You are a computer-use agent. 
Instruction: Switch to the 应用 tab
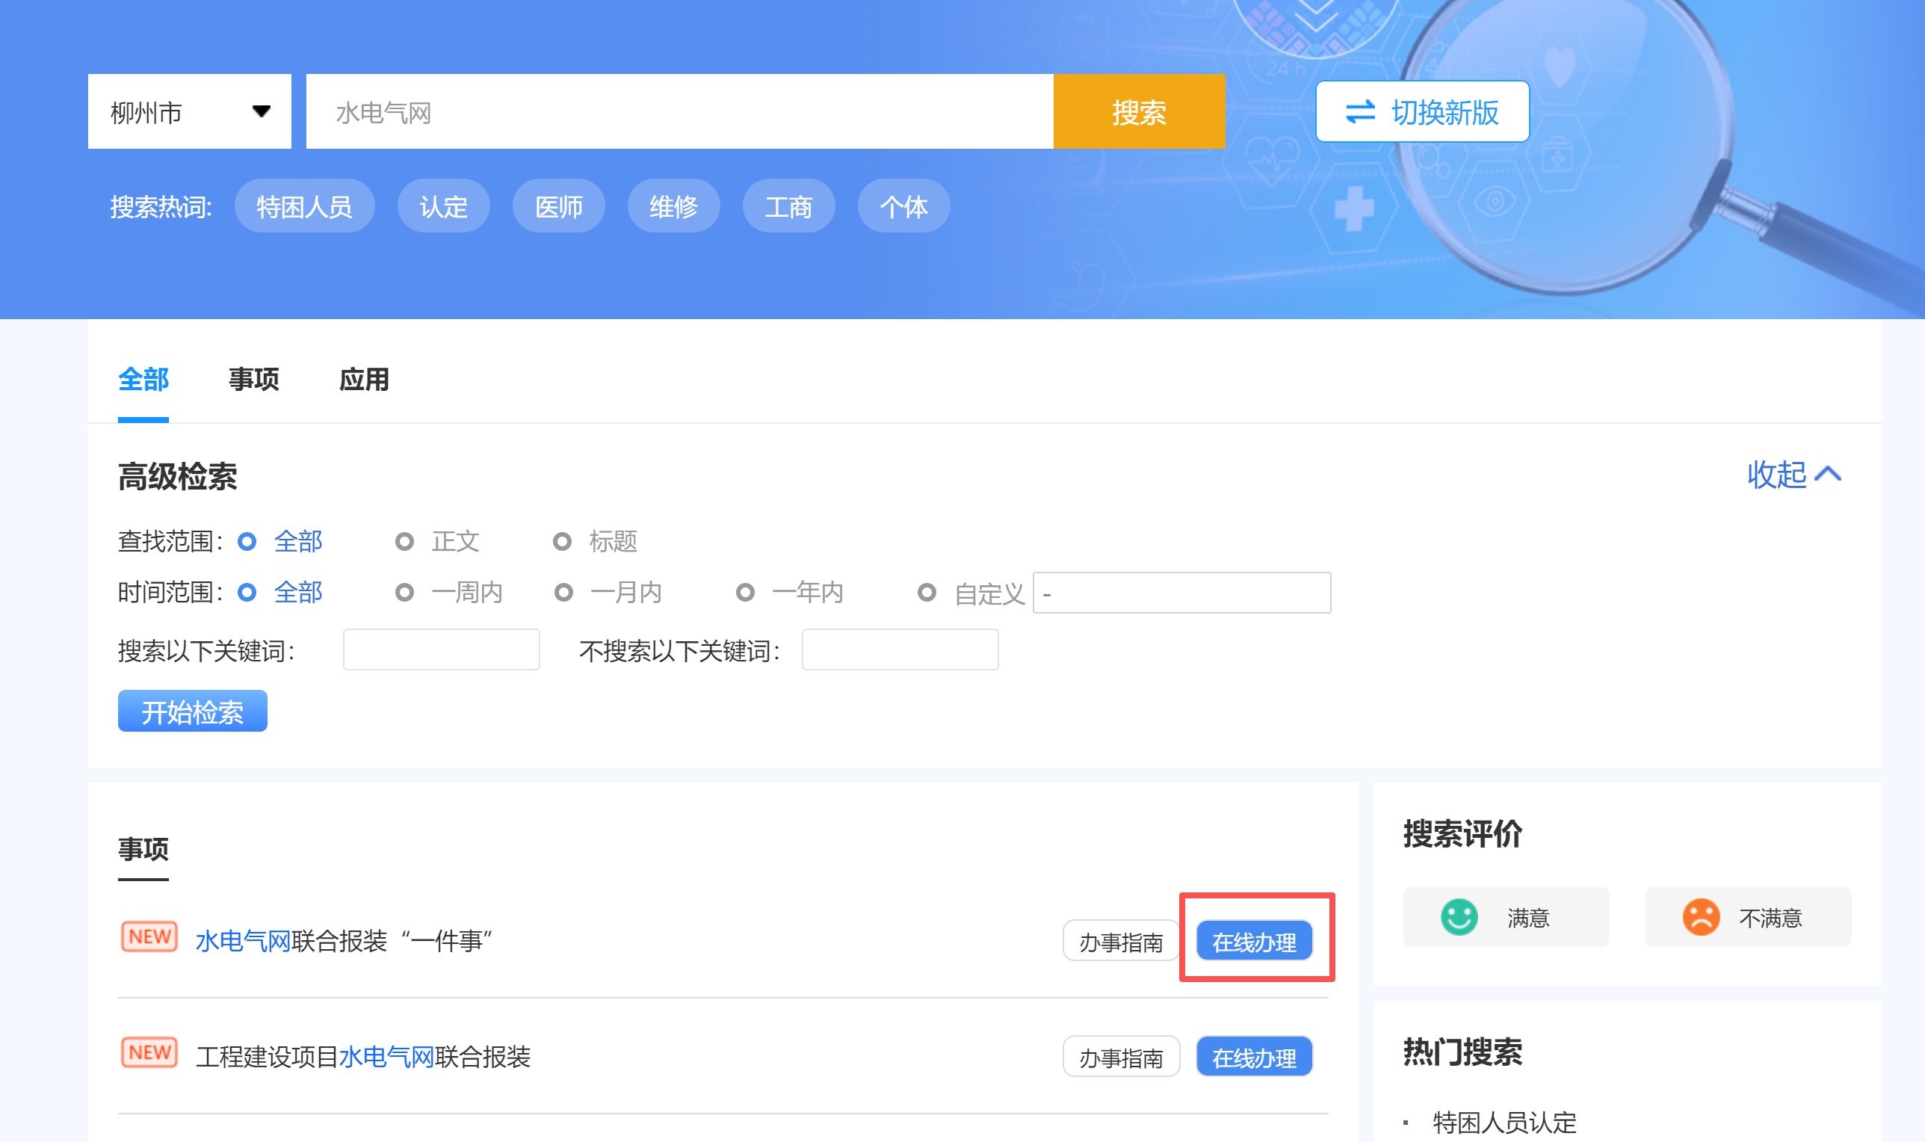tap(364, 380)
